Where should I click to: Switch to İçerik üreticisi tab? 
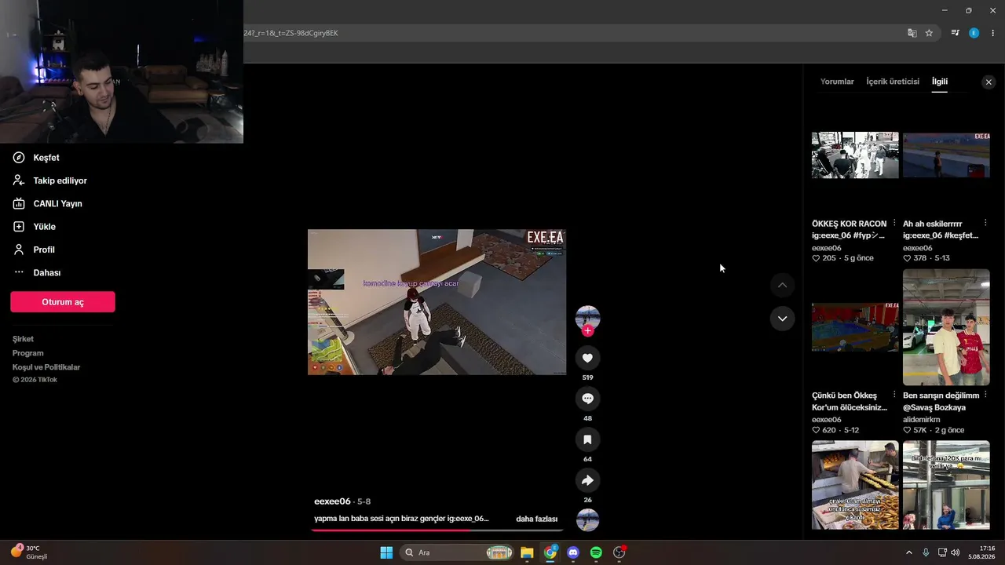pyautogui.click(x=893, y=82)
